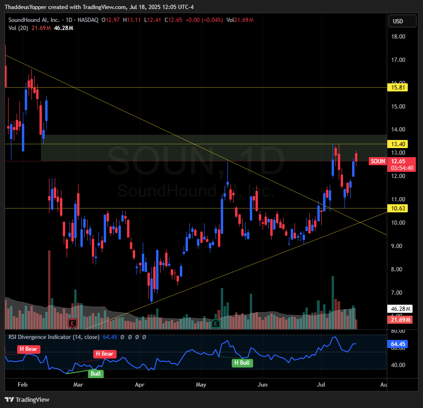Click the TradingView logo at the bottom
The width and height of the screenshot is (423, 408).
click(x=27, y=399)
